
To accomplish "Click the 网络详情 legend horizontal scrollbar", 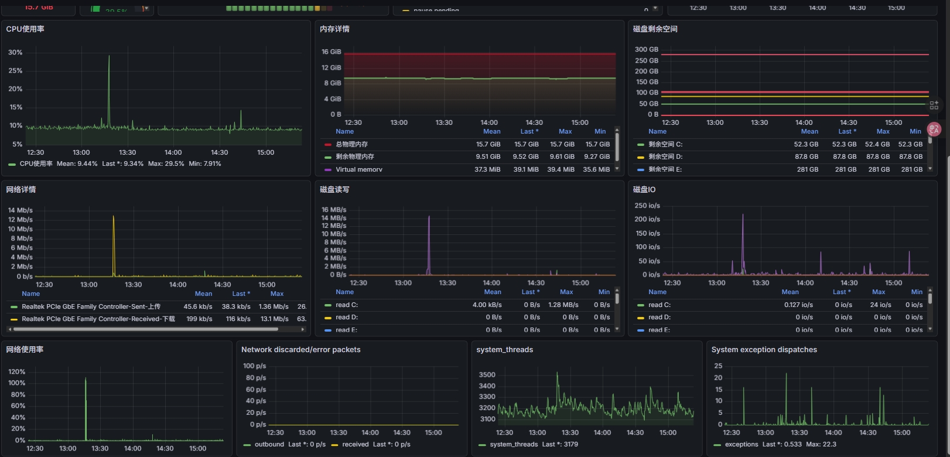I will click(x=146, y=329).
